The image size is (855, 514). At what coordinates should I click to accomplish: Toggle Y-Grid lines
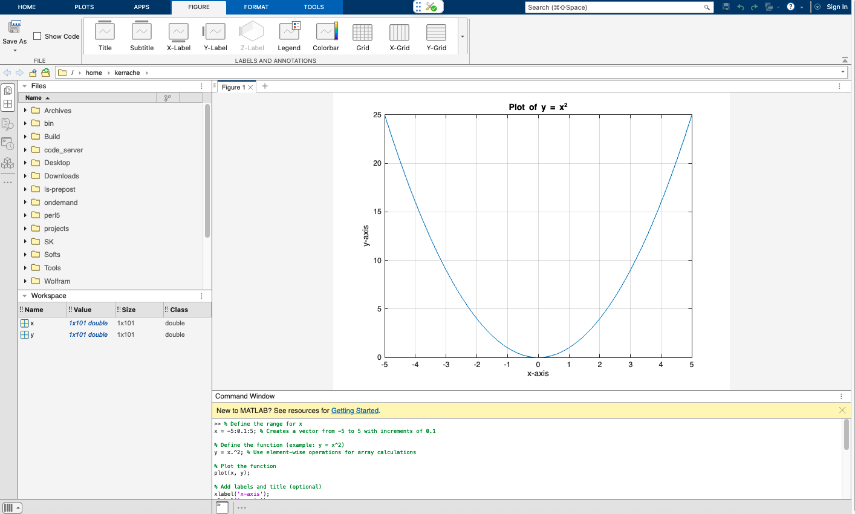point(436,36)
